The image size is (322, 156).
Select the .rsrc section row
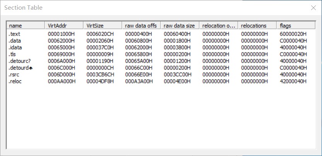[161, 75]
